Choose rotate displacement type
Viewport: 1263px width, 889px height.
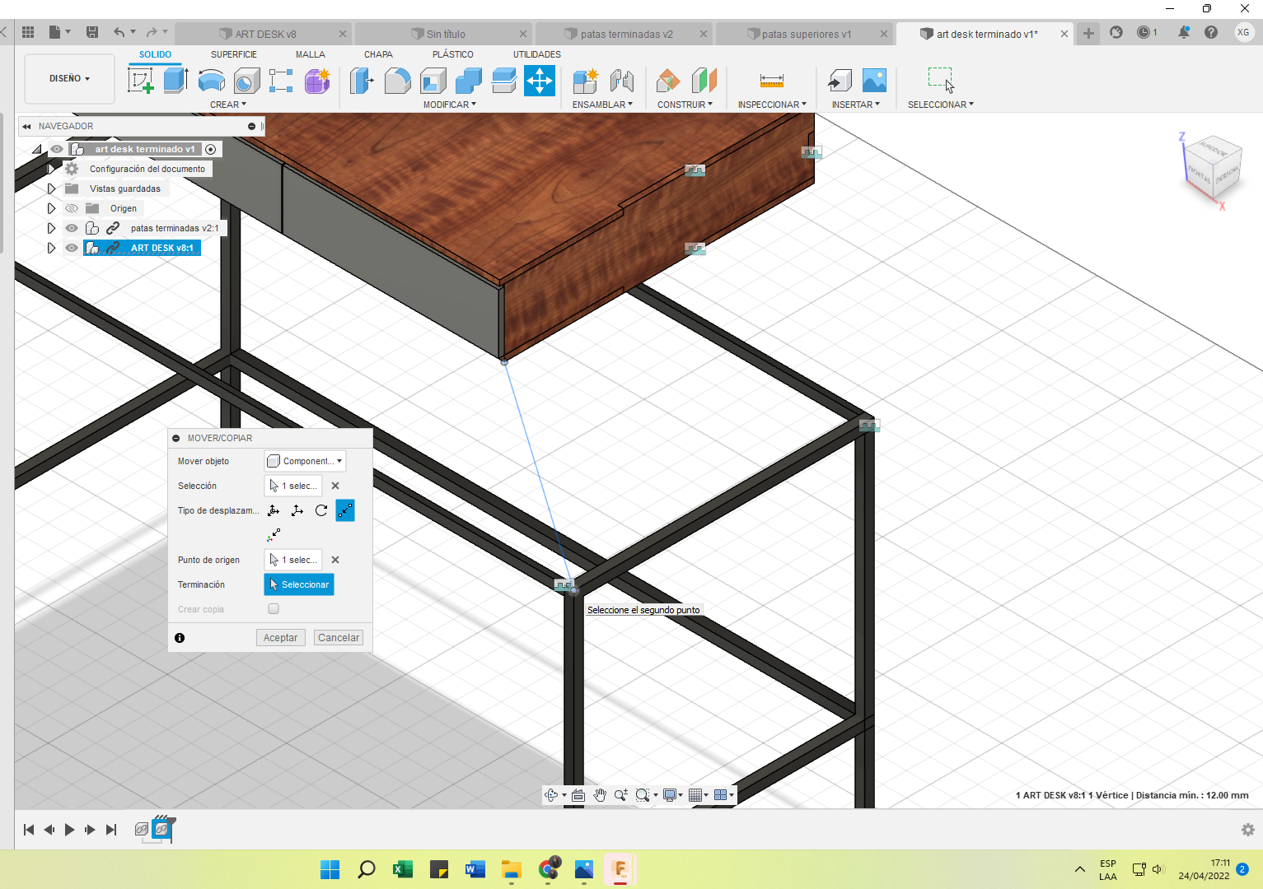point(321,510)
